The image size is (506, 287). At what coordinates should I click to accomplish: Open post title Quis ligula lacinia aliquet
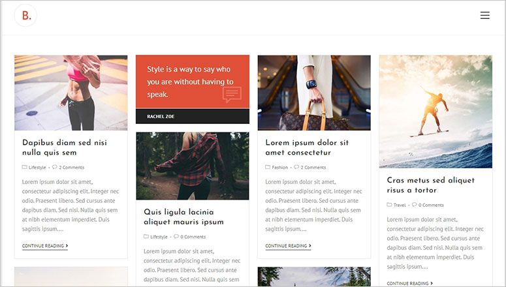pos(183,217)
